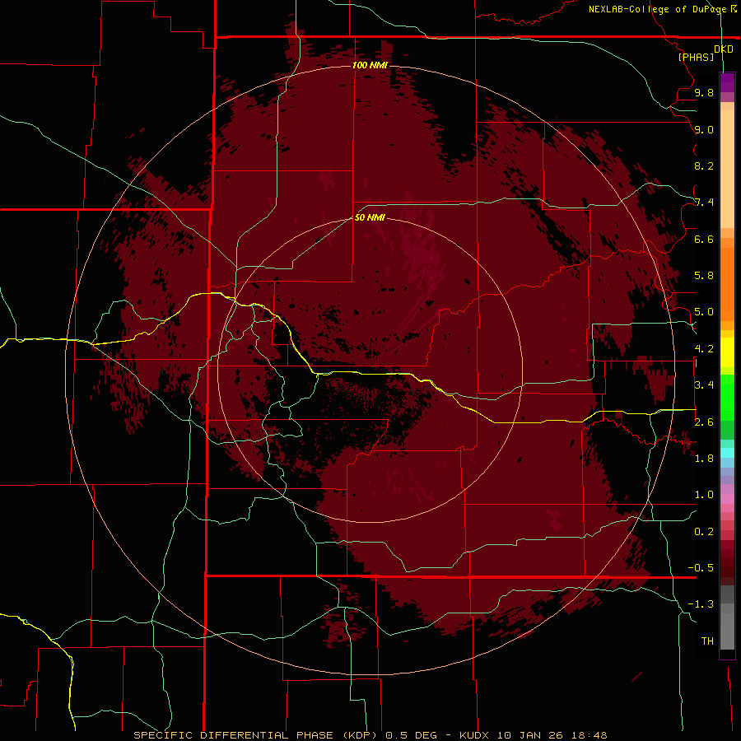Image resolution: width=741 pixels, height=741 pixels.
Task: Click the 100 NMI range ring label
Action: tap(370, 65)
